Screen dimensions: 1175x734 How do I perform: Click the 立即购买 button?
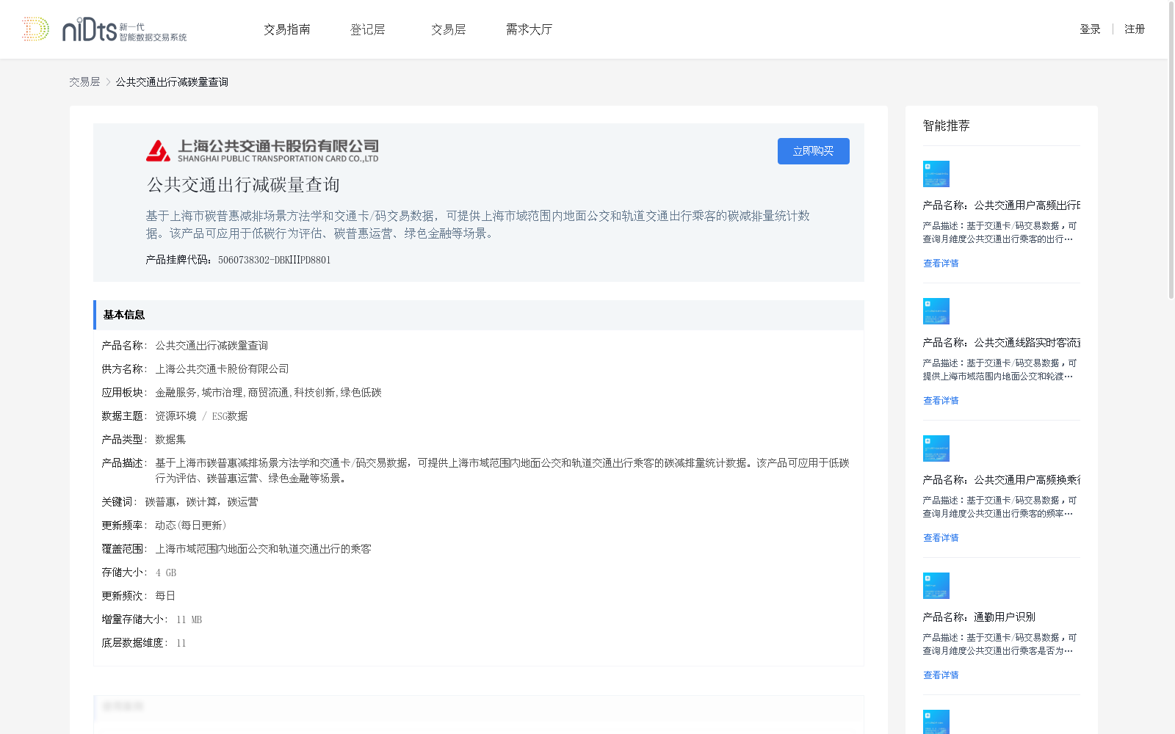click(814, 151)
